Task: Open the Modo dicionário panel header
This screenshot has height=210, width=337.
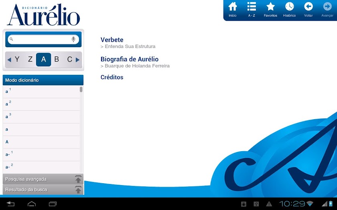Action: click(43, 80)
